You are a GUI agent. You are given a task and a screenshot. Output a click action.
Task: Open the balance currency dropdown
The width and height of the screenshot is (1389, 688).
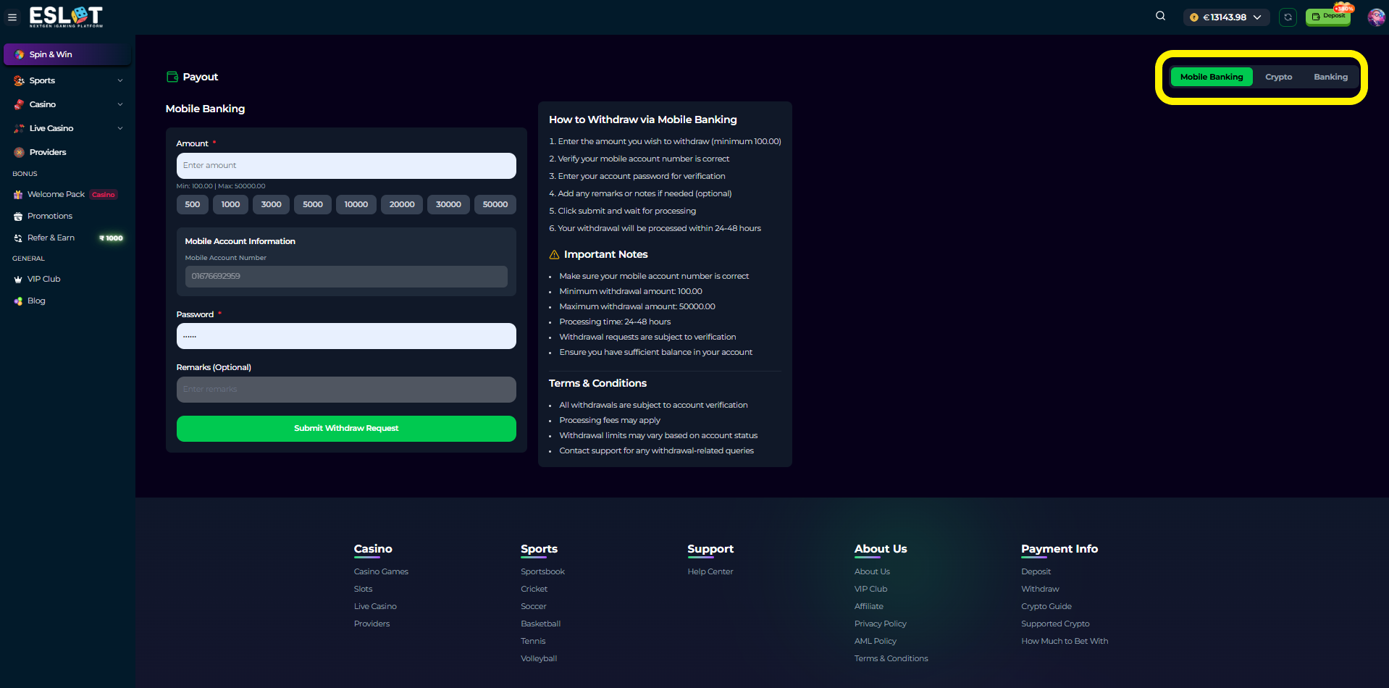1227,17
